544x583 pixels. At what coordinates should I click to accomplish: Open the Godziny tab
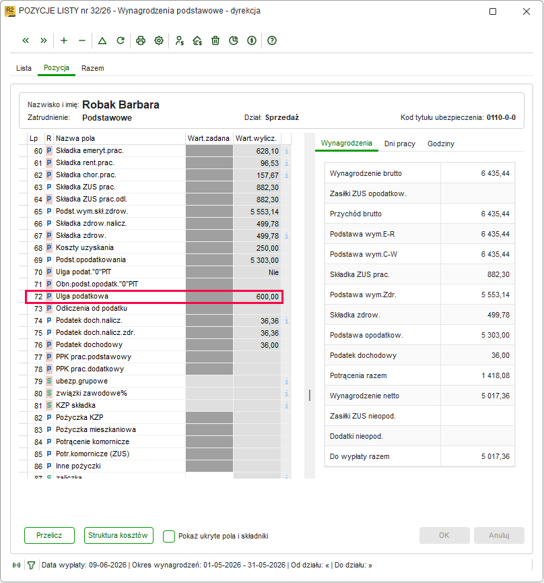pyautogui.click(x=441, y=144)
